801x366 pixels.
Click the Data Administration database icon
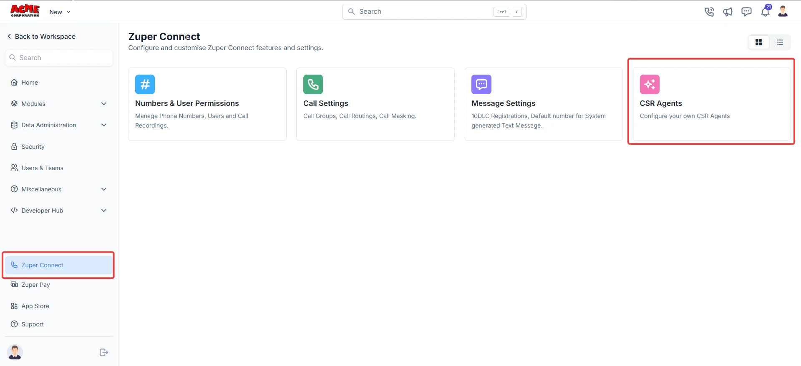14,125
